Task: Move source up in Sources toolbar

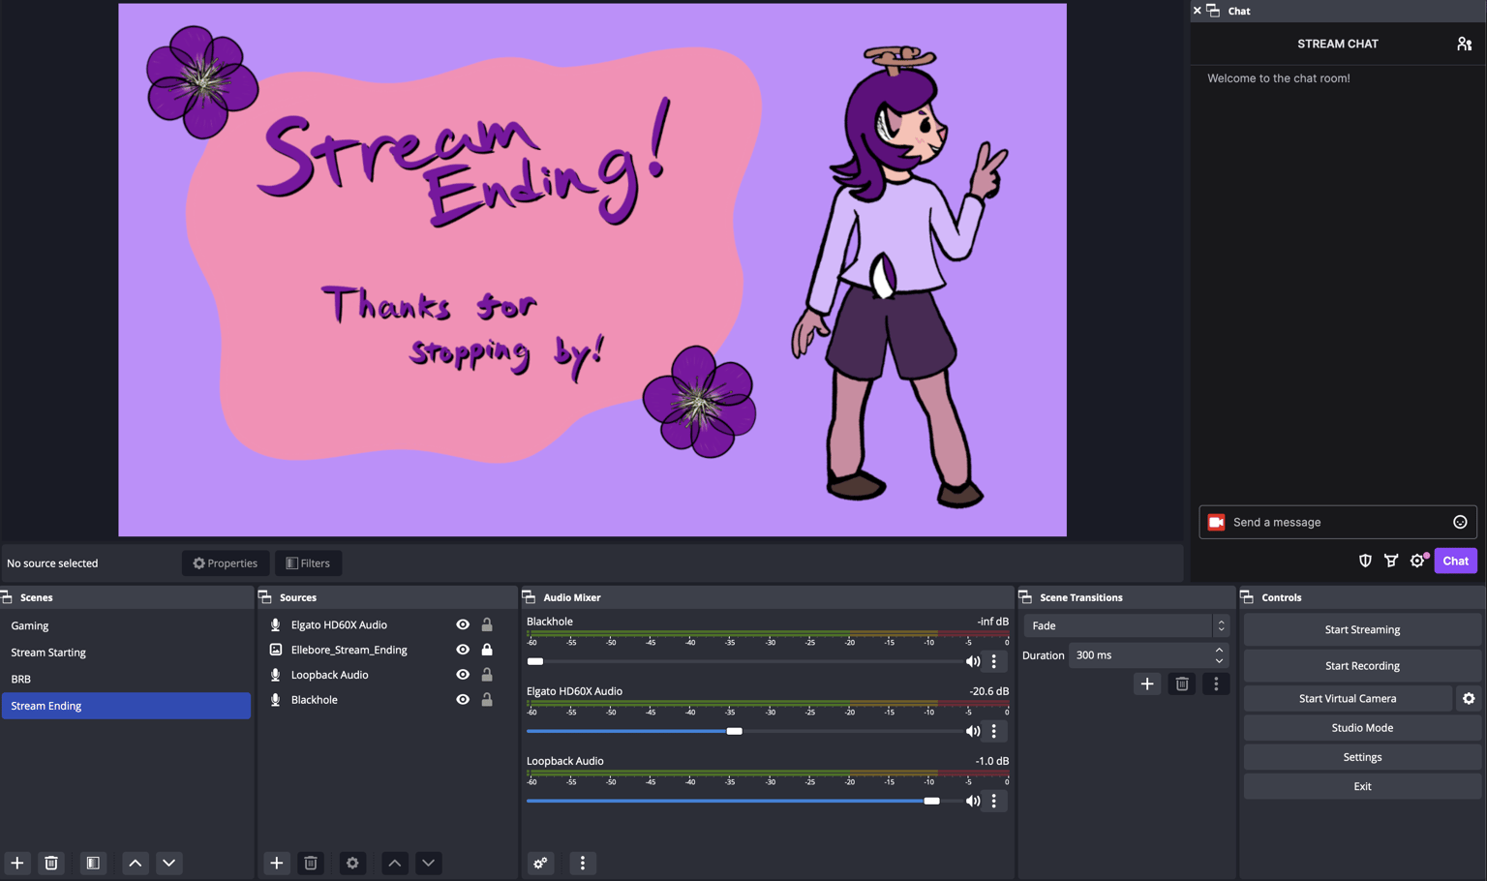Action: (395, 863)
